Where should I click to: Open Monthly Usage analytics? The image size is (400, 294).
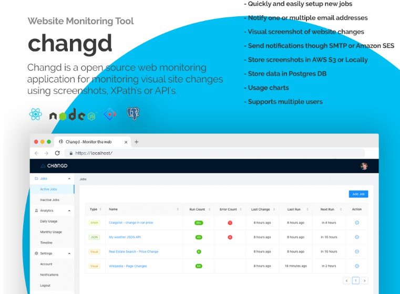[52, 232]
